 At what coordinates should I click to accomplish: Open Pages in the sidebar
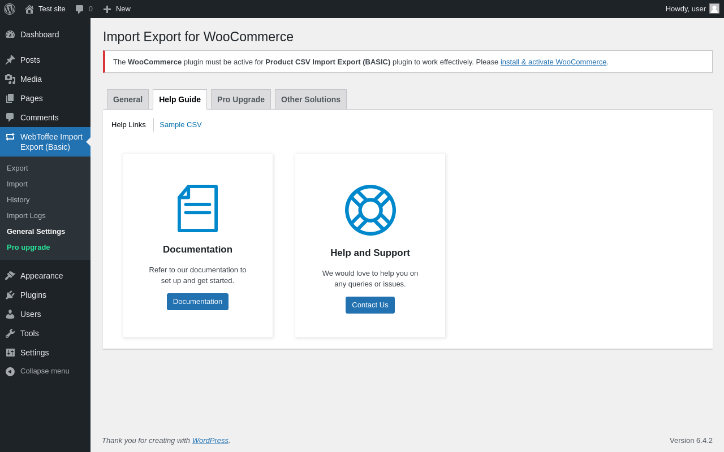[45, 98]
